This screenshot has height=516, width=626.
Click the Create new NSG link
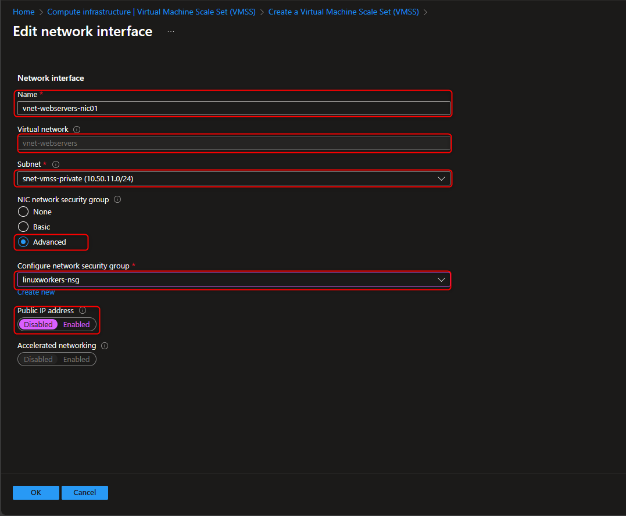click(36, 292)
